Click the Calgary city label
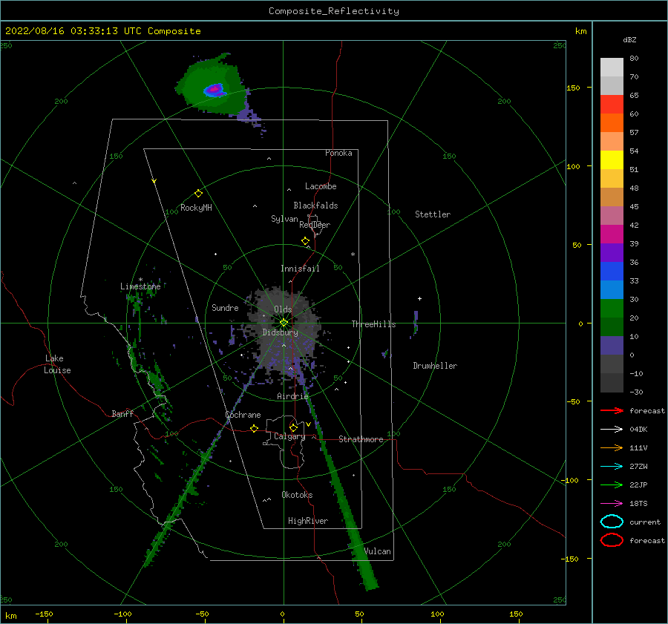Viewport: 668px width, 624px height. 289,436
